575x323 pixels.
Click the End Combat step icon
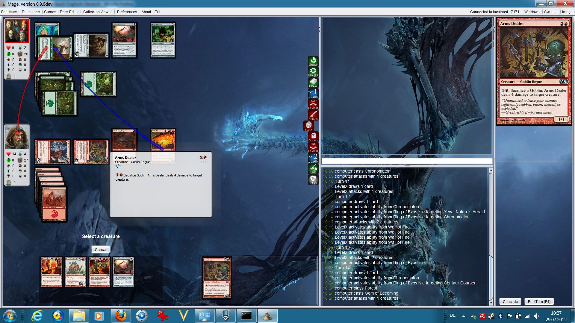tap(313, 147)
